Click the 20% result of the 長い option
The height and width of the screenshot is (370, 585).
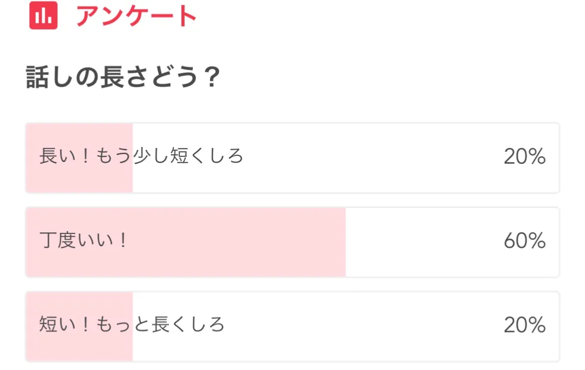pyautogui.click(x=524, y=156)
